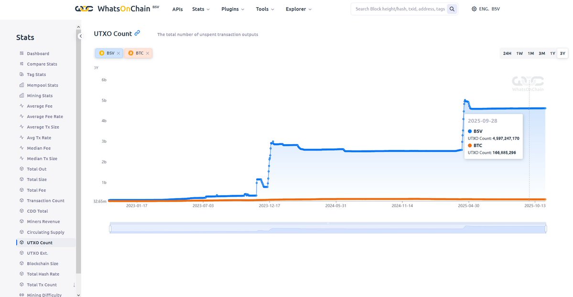Select the 1W time range
573x297 pixels.
click(519, 53)
